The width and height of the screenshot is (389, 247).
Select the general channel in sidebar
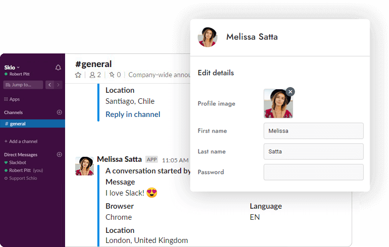coord(18,124)
